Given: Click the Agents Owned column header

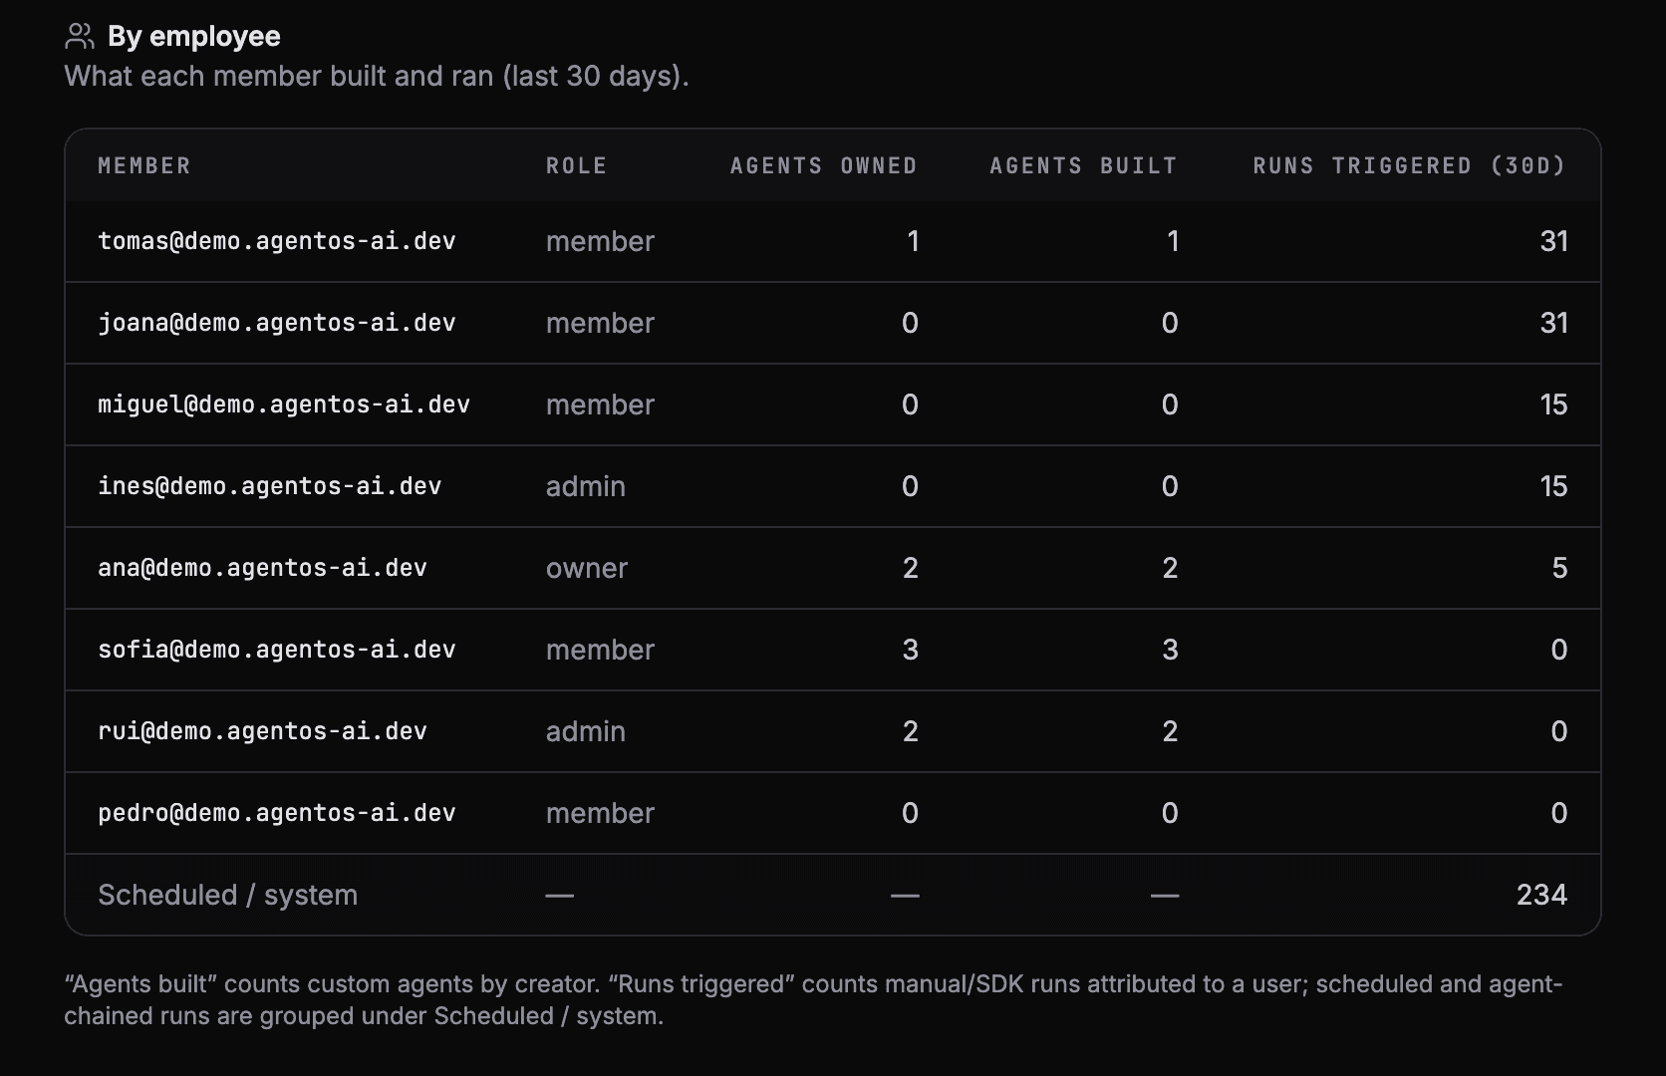Looking at the screenshot, I should coord(823,165).
